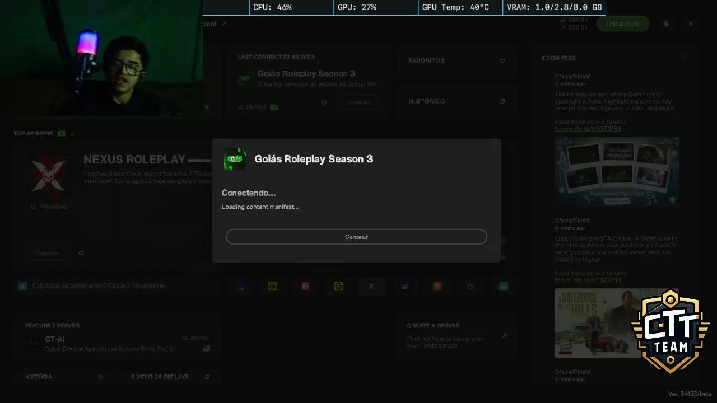Screen dimensions: 717x403
Task: Select the teal green server icon at the row end
Action: (503, 286)
